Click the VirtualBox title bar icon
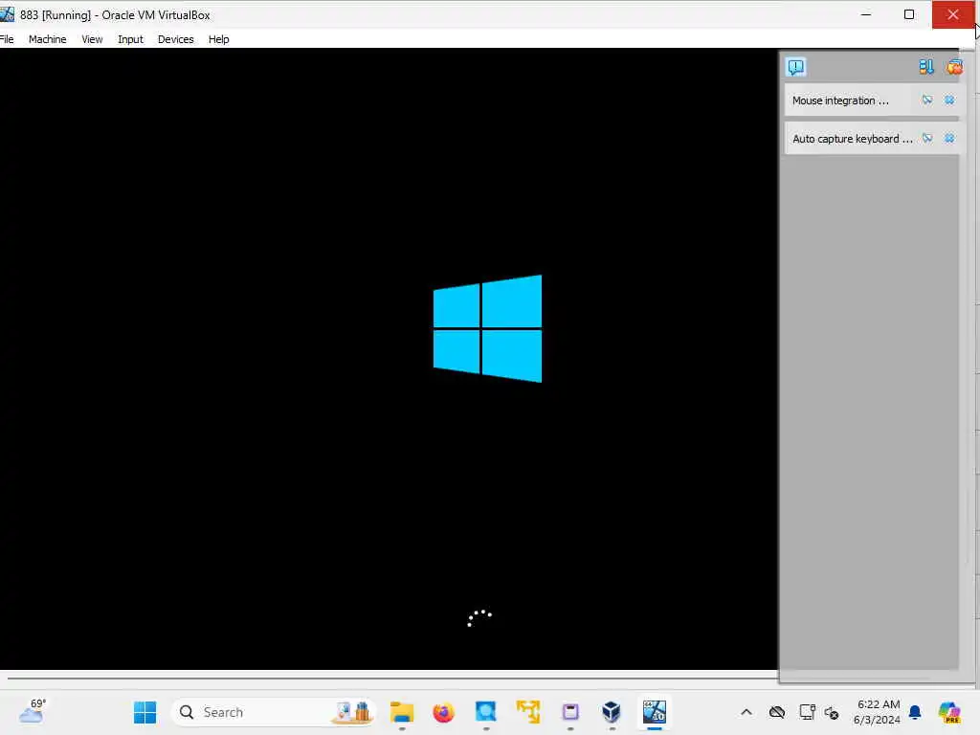The height and width of the screenshot is (735, 980). point(7,14)
